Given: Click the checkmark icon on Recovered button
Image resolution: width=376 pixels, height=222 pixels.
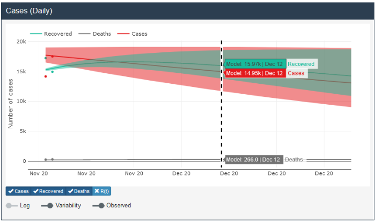Looking at the screenshot, I should click(36, 191).
